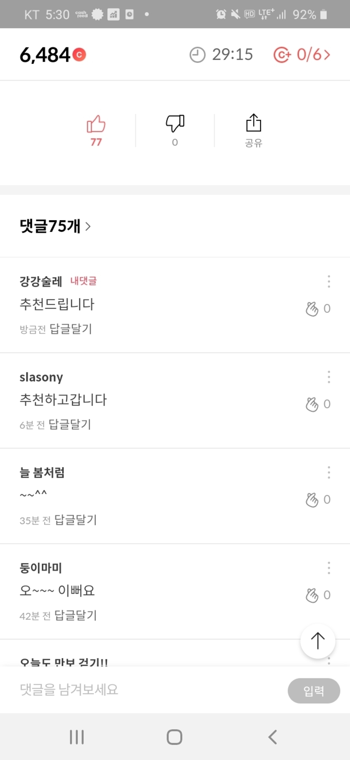The image size is (350, 760).
Task: Tap the finger-heart icon on 둥이마미's comment
Action: (x=312, y=596)
